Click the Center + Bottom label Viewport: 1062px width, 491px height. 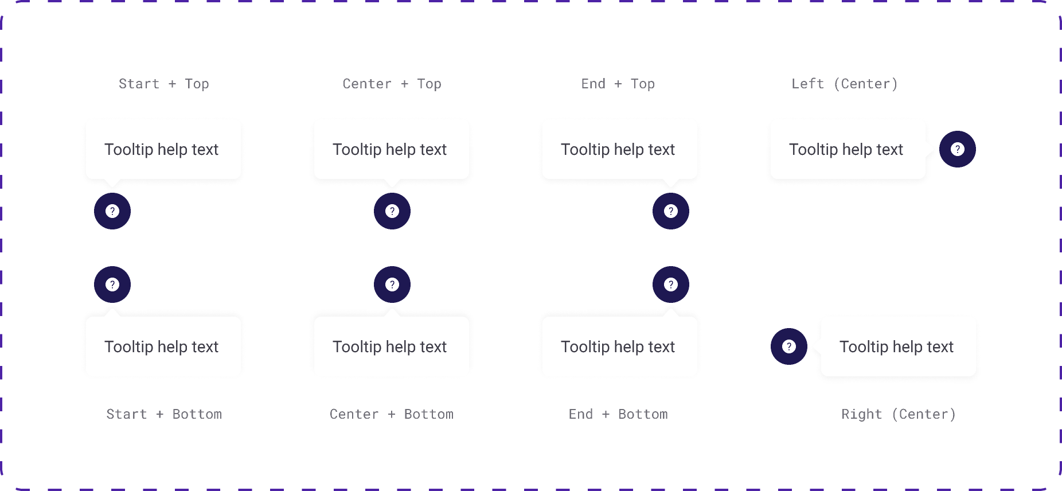pos(392,414)
